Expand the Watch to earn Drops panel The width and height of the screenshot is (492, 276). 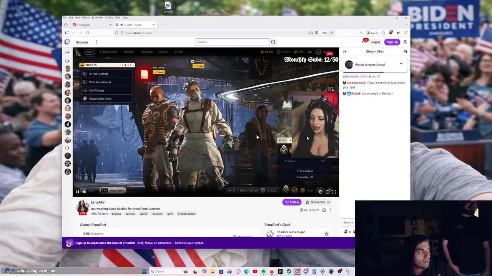[x=401, y=64]
